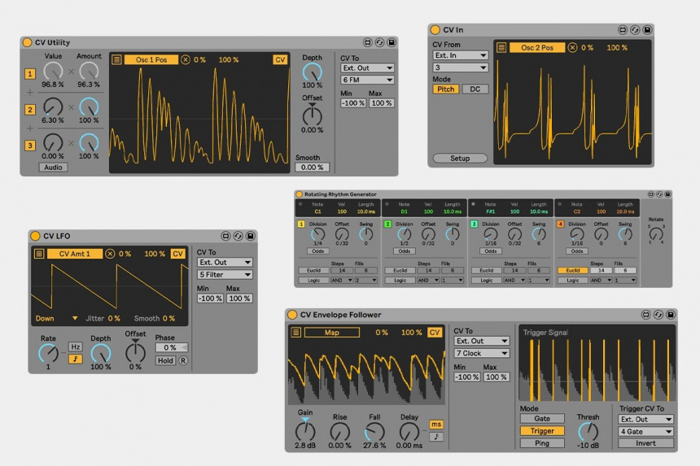Toggle source 2 in CV Utility
Viewport: 700px width, 466px height.
pyautogui.click(x=30, y=110)
